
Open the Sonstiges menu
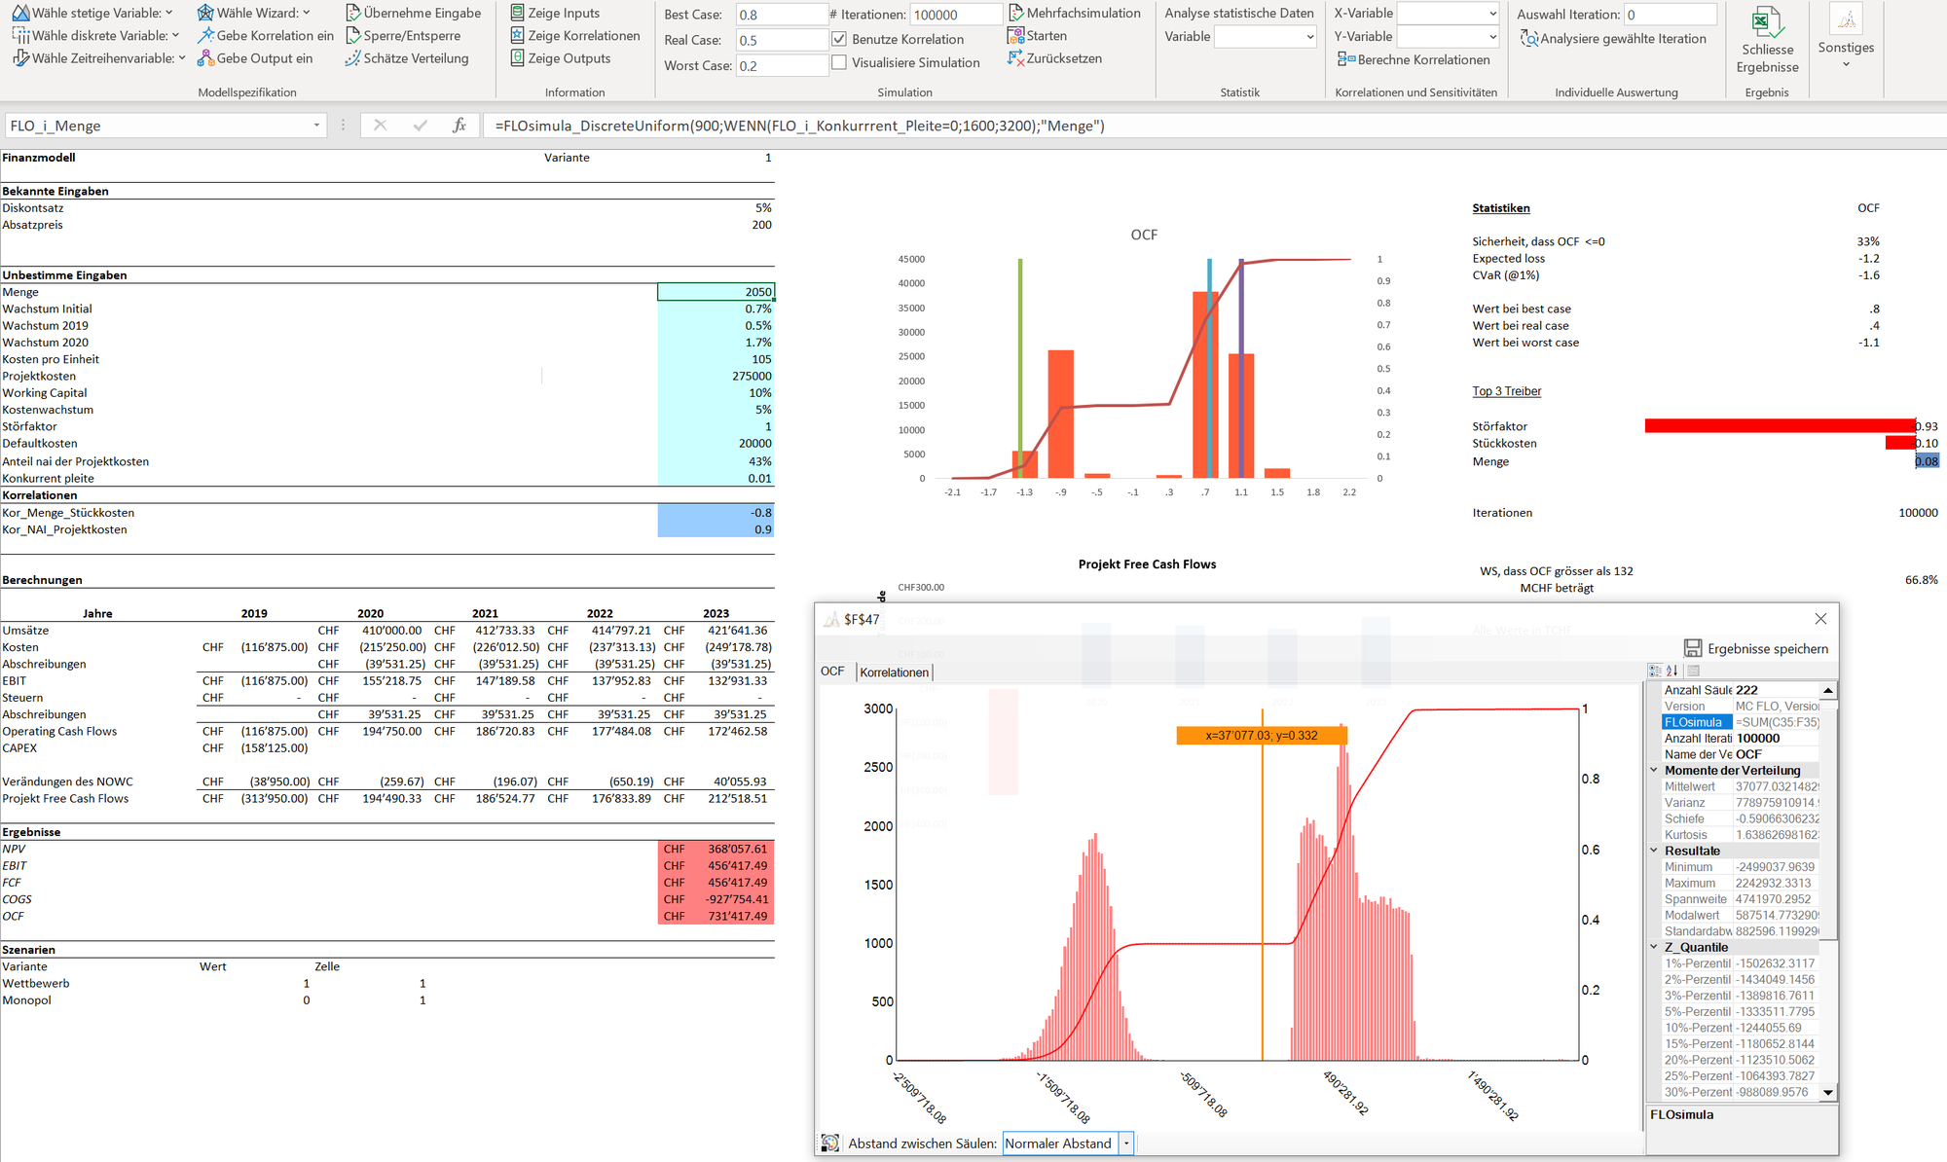(x=1846, y=39)
